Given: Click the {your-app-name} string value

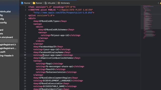Looking at the screenshot, I should click(x=53, y=55).
